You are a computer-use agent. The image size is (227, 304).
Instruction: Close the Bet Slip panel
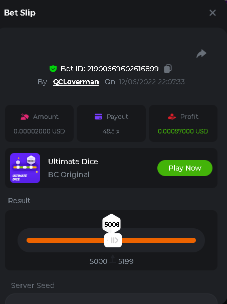[x=212, y=13]
